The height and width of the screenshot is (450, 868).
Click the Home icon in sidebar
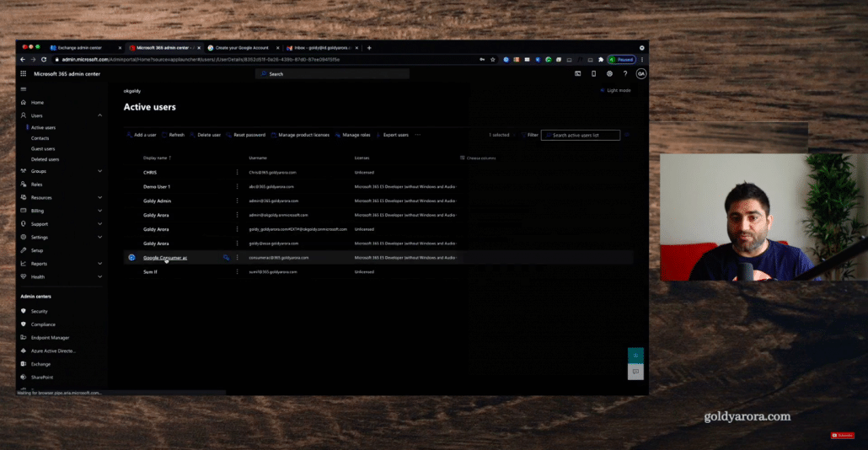click(24, 103)
